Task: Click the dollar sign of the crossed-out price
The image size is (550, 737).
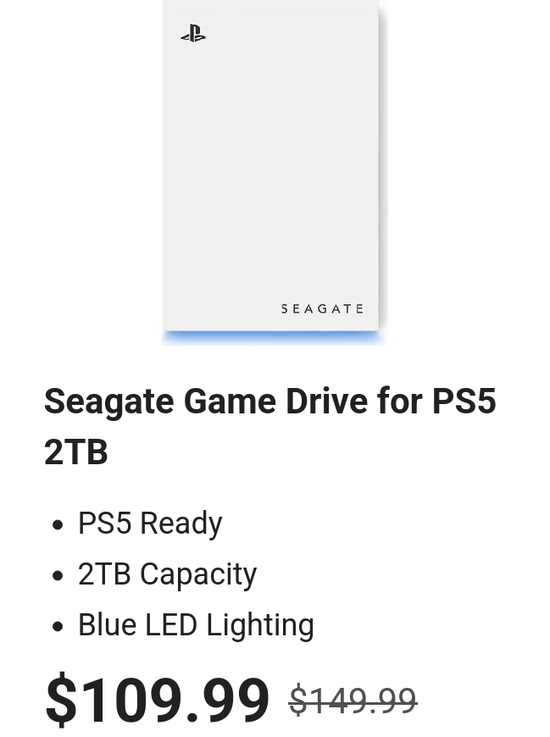Action: [x=297, y=701]
